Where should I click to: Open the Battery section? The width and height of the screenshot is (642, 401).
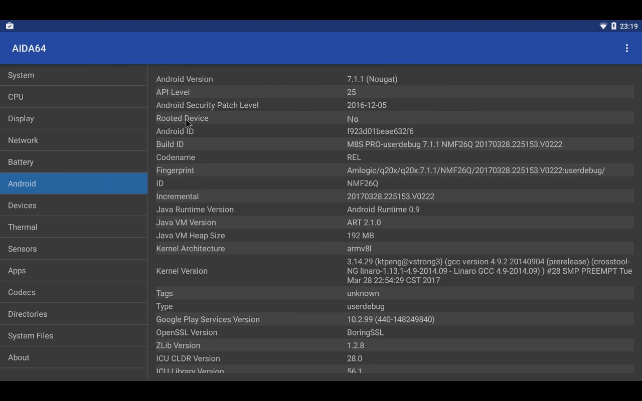[74, 162]
